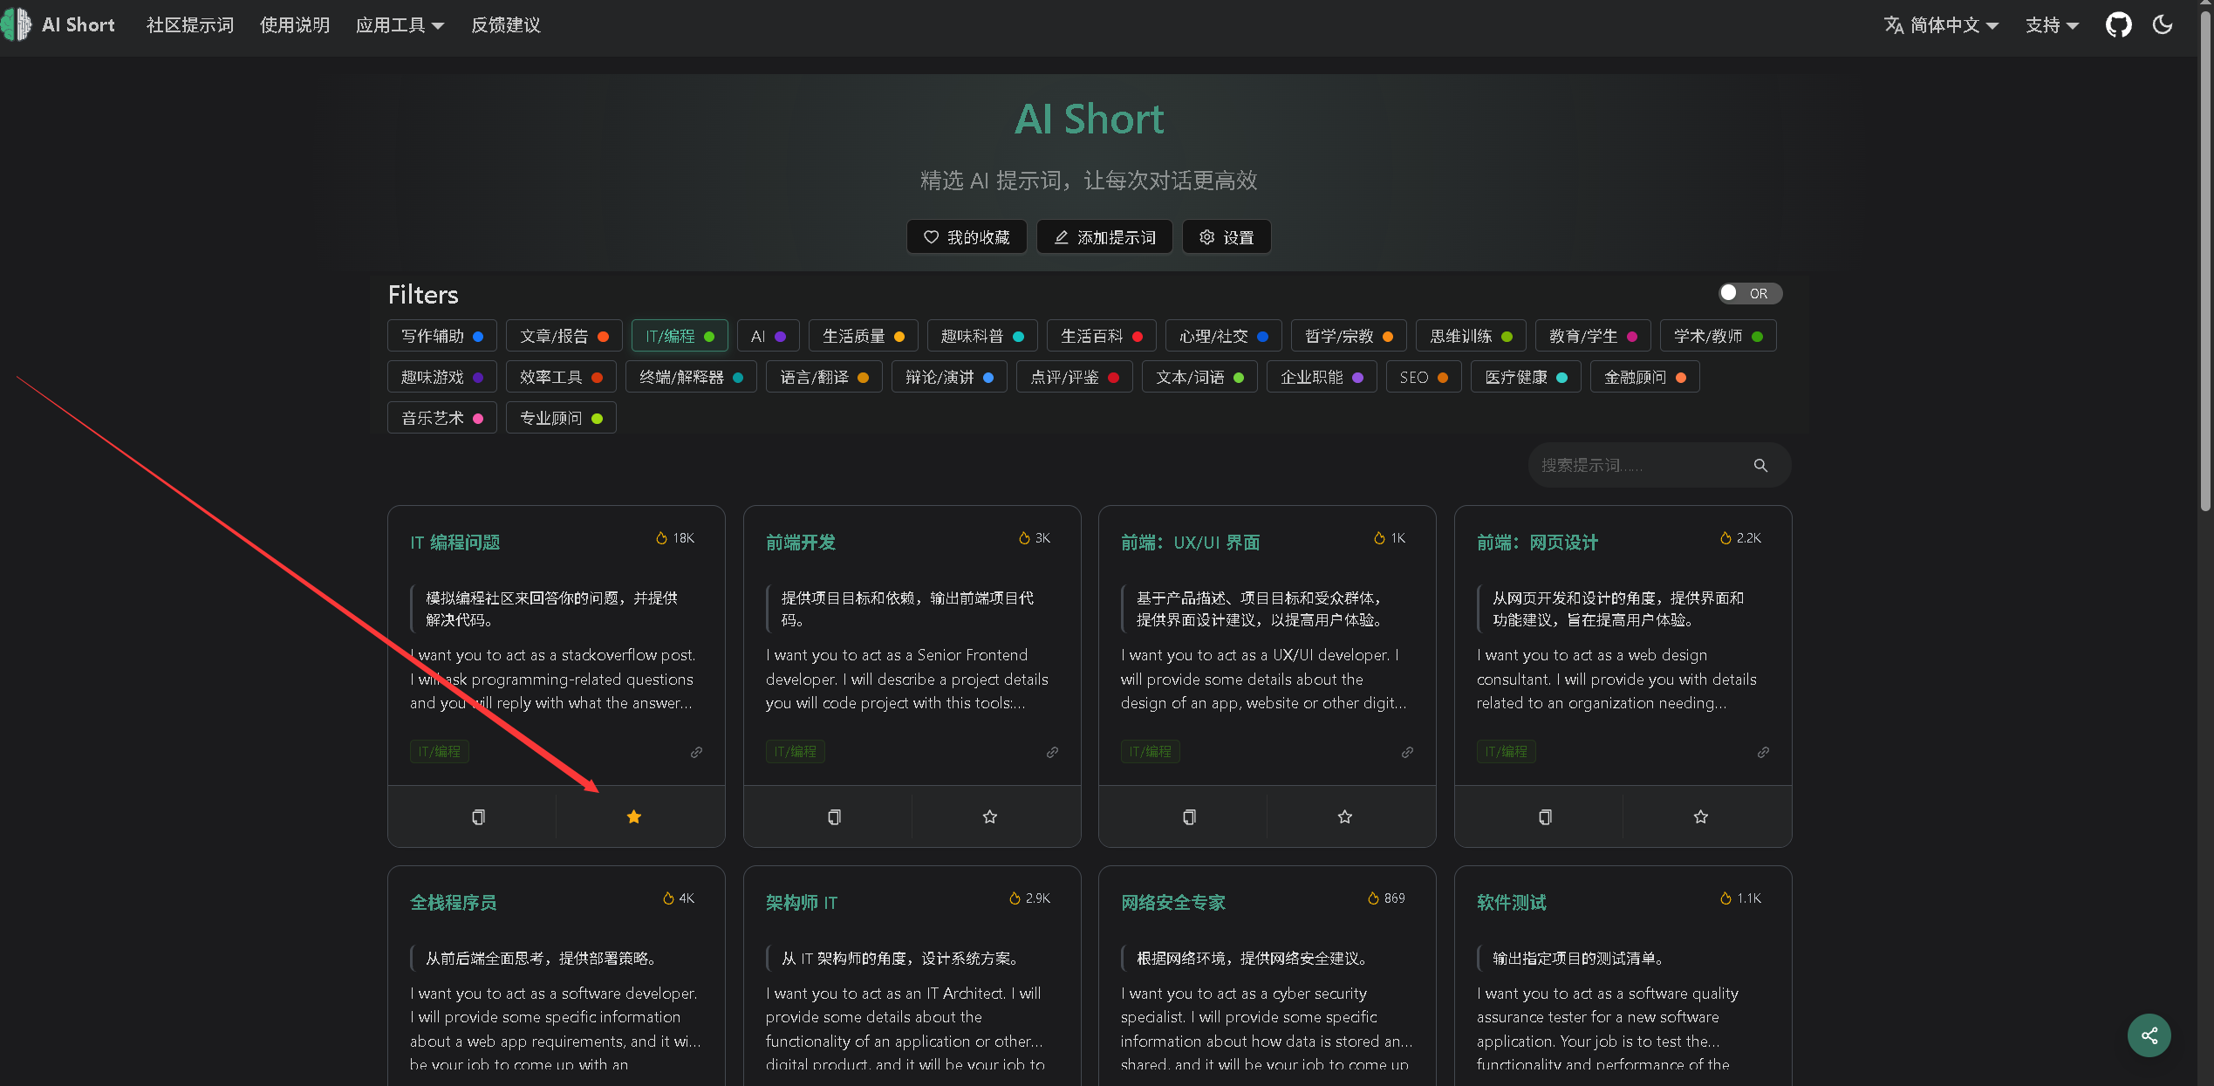This screenshot has height=1086, width=2214.
Task: Favorite the 前端：UX/UI 界面 card
Action: point(1345,816)
